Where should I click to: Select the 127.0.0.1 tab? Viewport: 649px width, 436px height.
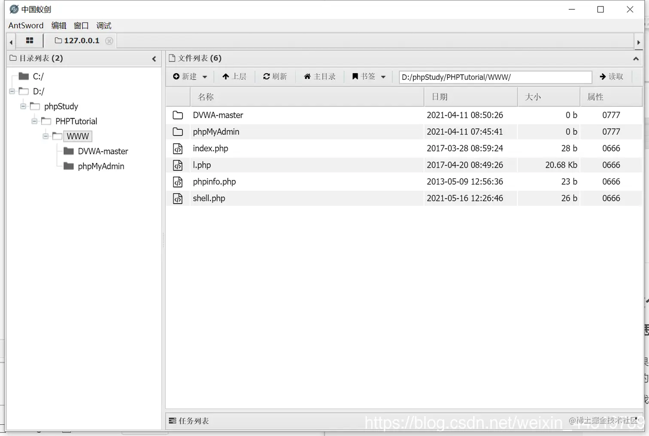pos(77,40)
